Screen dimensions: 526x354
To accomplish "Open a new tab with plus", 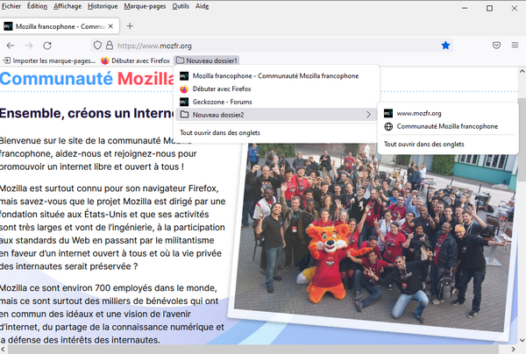I will tap(130, 26).
